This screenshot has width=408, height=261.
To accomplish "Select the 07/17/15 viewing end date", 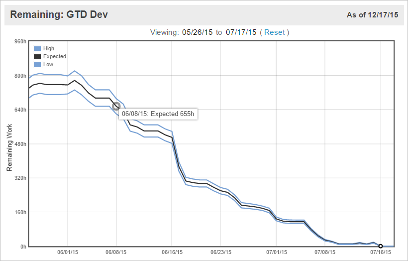I will (x=241, y=32).
